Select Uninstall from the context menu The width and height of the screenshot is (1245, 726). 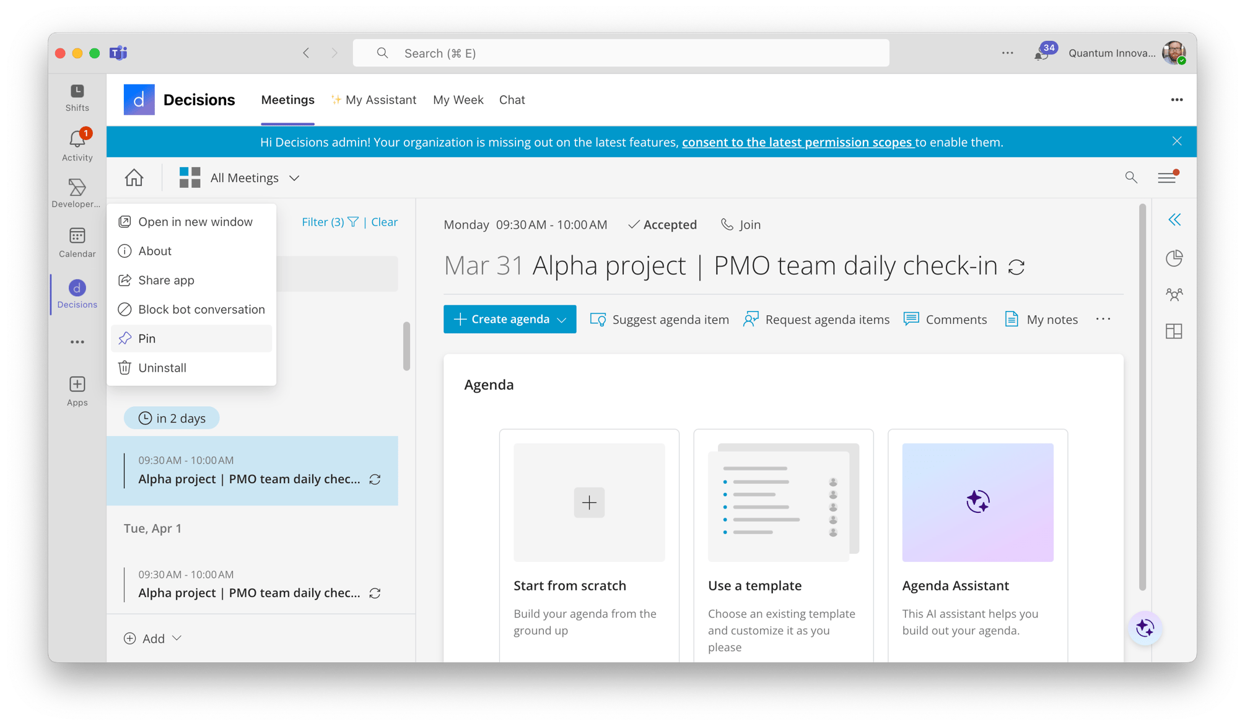click(162, 367)
